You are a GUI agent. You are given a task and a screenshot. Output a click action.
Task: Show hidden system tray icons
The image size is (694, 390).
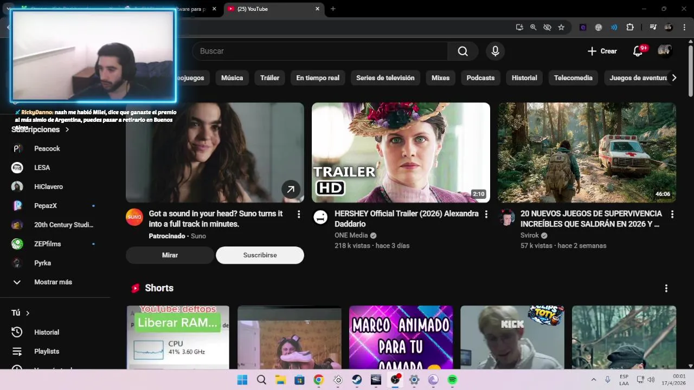tap(593, 380)
